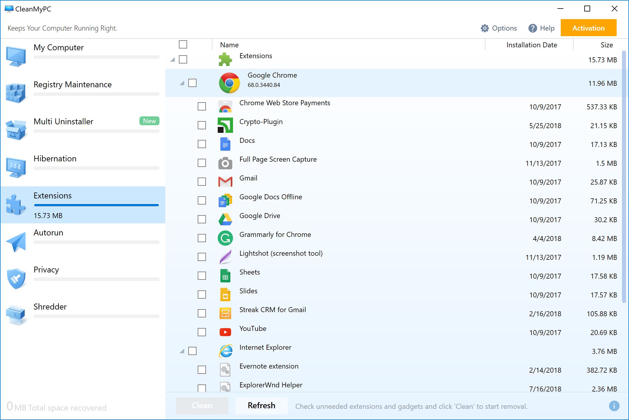
Task: Click the Internet Explorer logo icon
Action: [226, 351]
